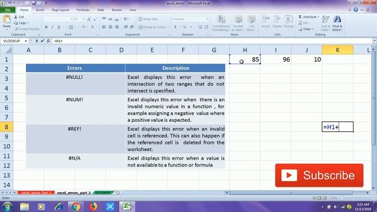Screen dimensions: 377x212
Task: Switch to the View tab
Action: coord(133,10)
